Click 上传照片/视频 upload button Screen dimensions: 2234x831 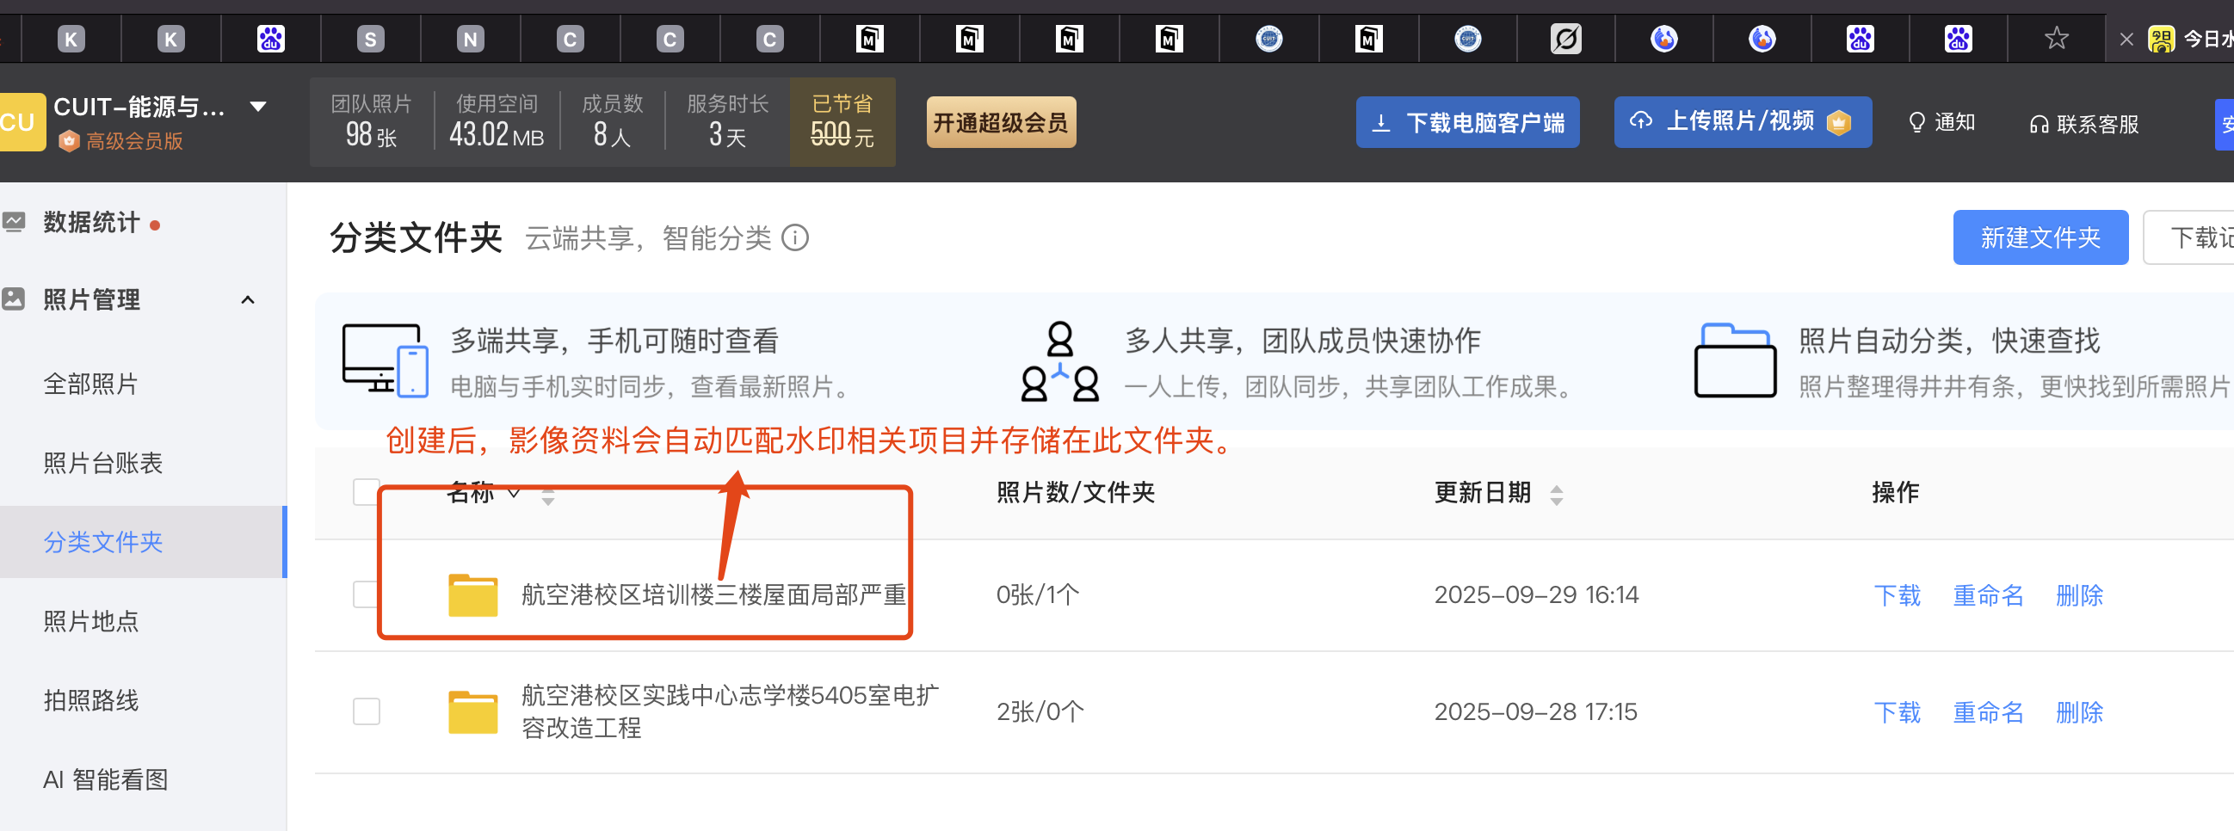(1741, 122)
